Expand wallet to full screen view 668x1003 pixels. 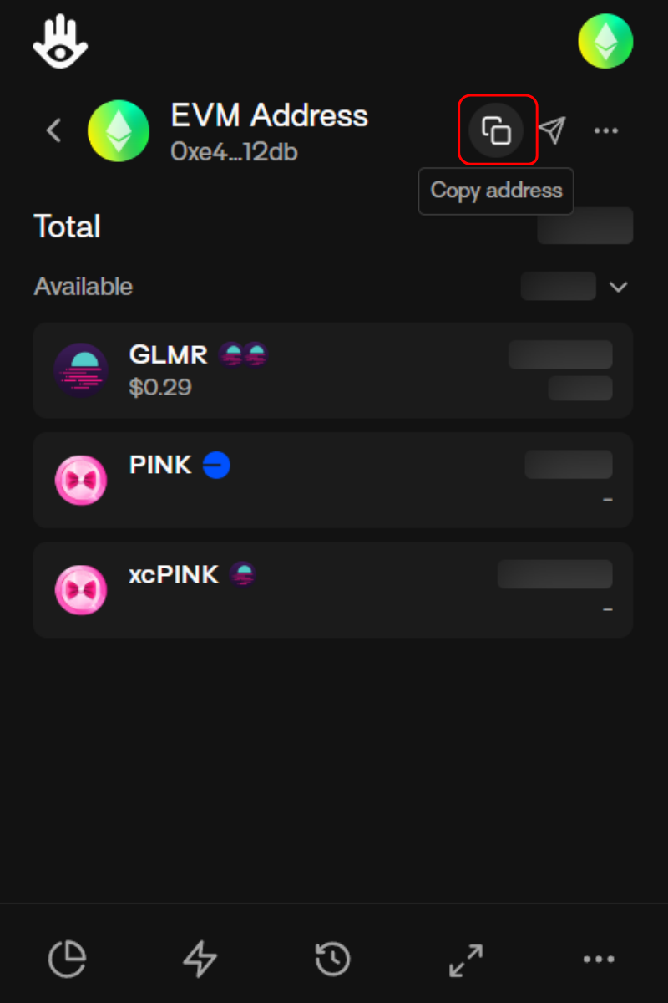[x=466, y=959]
